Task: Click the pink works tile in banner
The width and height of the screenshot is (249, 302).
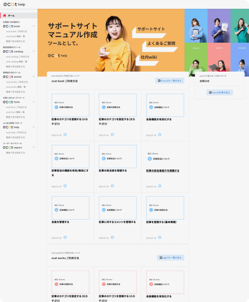Action: [x=219, y=59]
